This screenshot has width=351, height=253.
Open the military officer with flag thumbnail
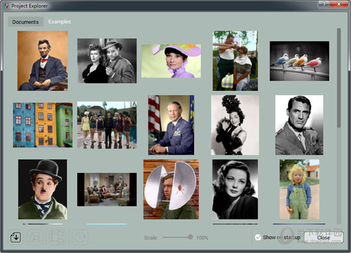pos(171,125)
